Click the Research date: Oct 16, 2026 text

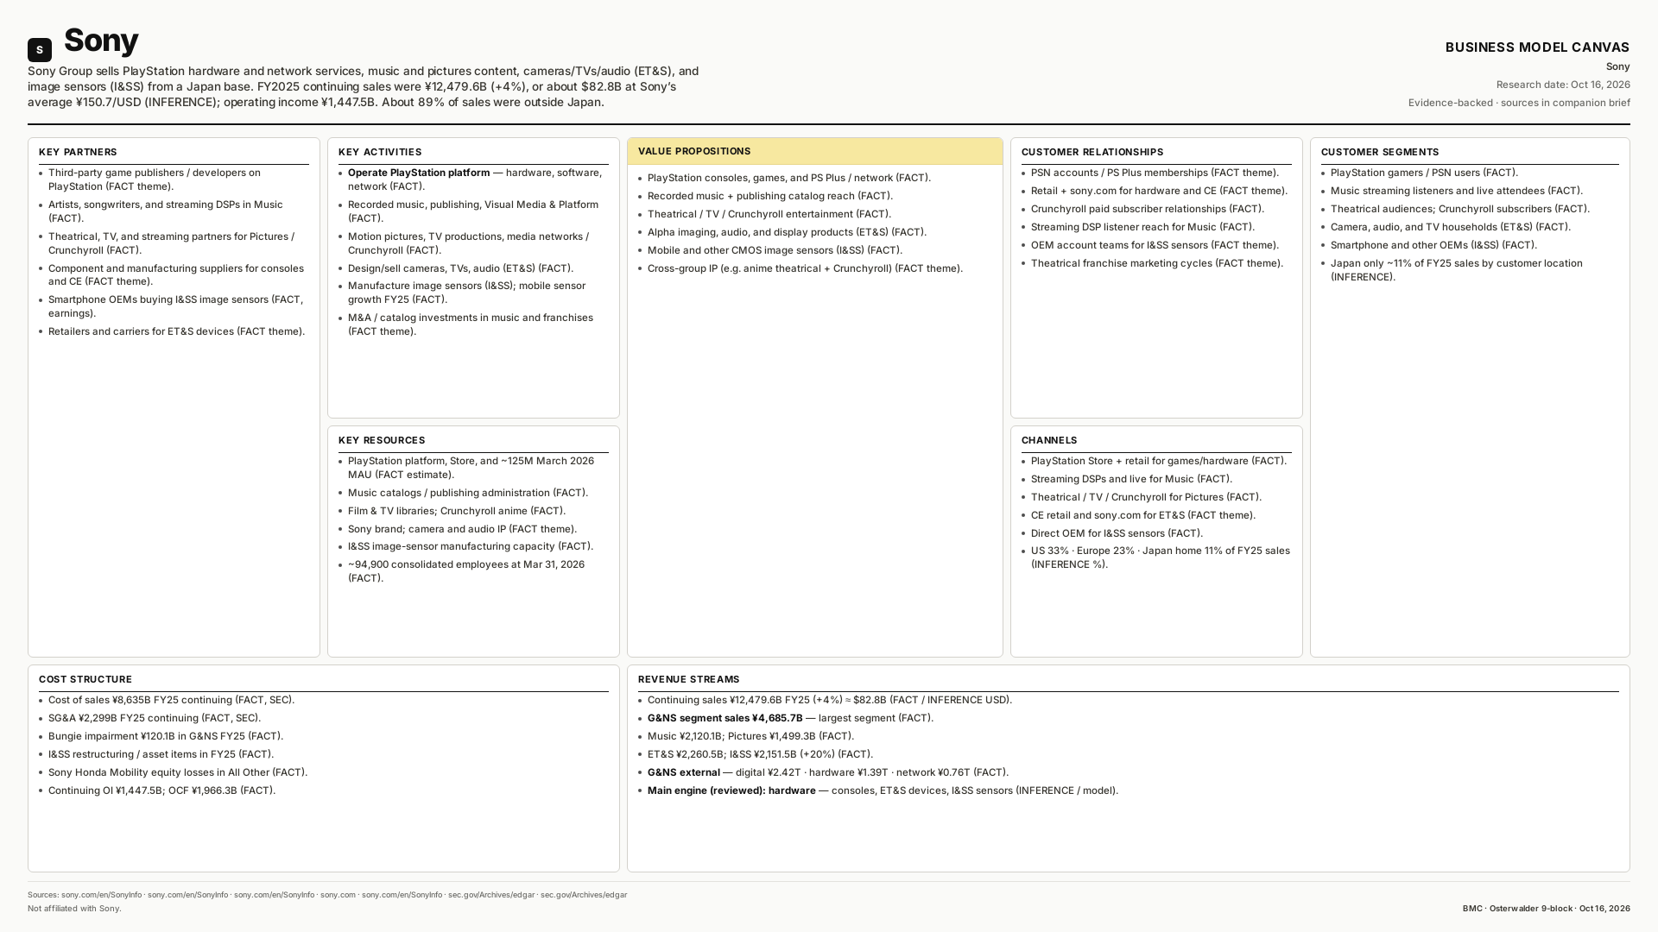point(1563,85)
